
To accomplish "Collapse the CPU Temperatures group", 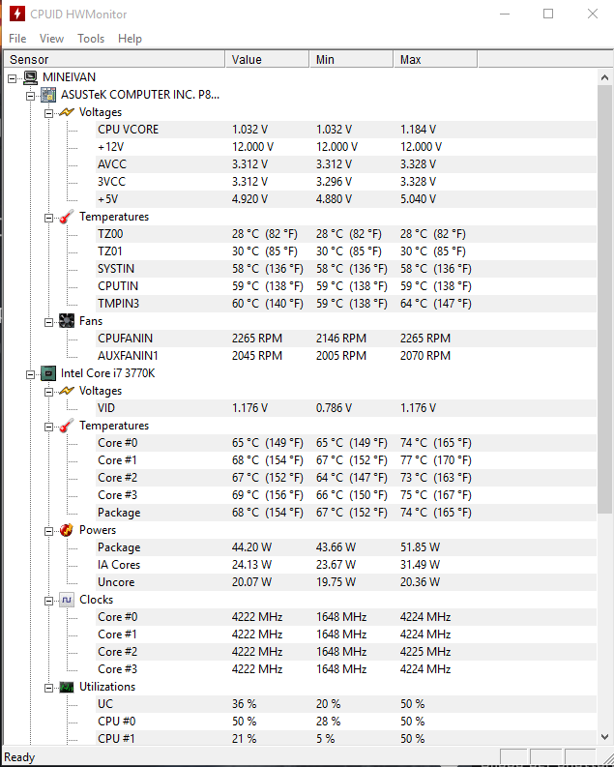I will point(48,428).
